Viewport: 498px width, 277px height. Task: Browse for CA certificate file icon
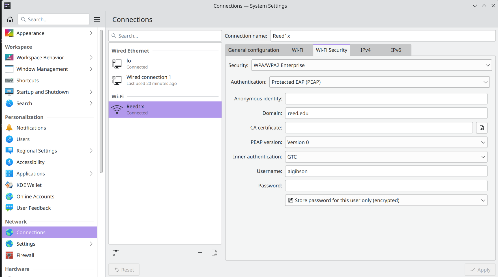[482, 128]
